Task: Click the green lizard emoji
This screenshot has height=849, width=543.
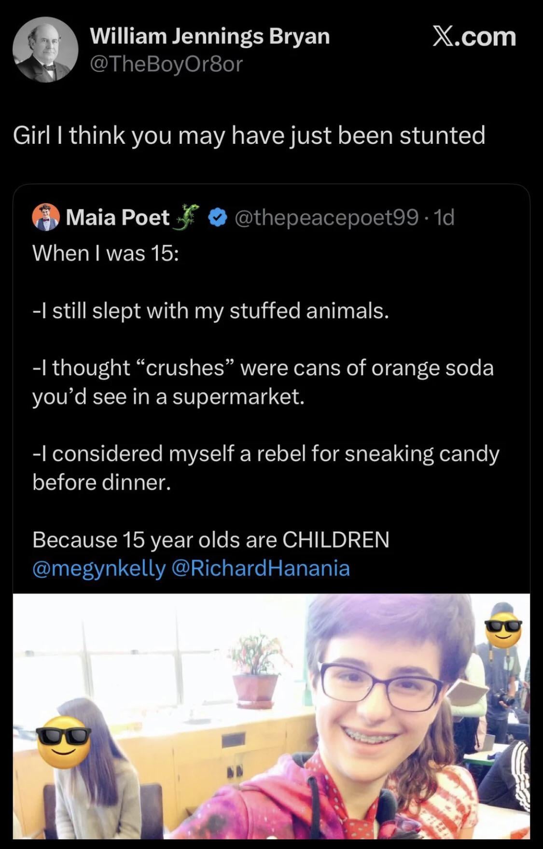Action: (188, 216)
